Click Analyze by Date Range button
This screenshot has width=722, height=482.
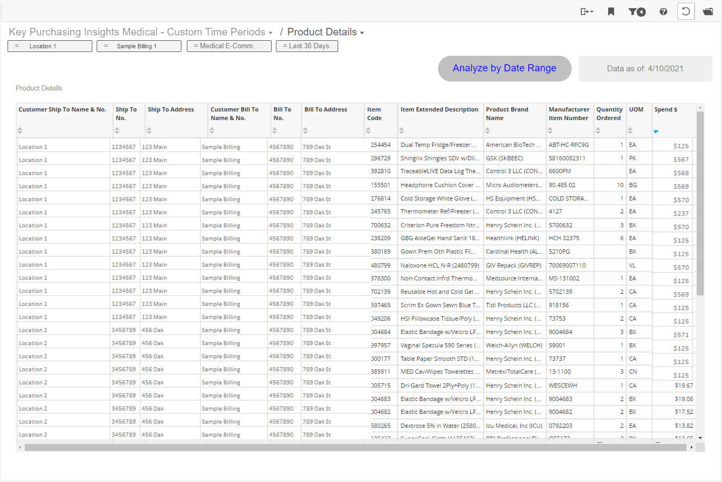(504, 68)
